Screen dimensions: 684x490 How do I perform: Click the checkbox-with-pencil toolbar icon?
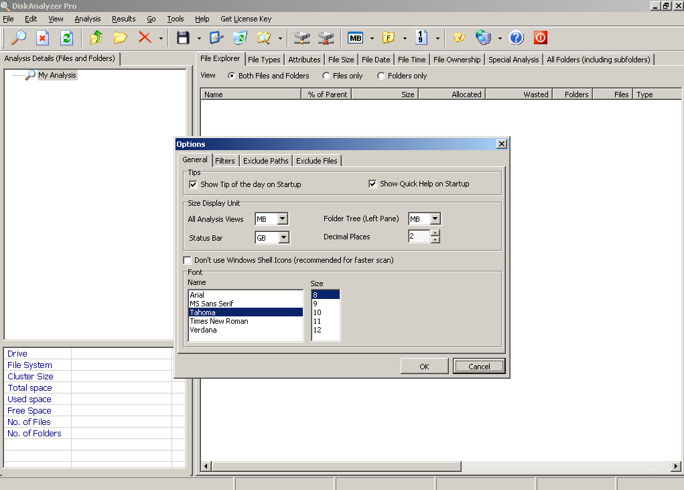tap(216, 38)
